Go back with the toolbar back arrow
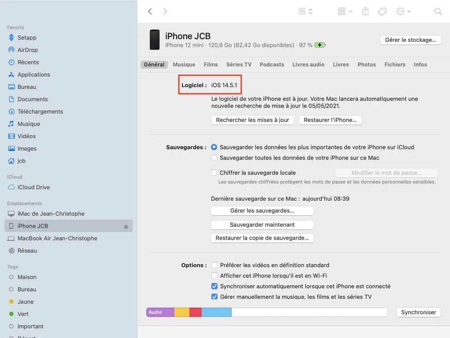Viewport: 450px width, 338px height. (x=150, y=11)
